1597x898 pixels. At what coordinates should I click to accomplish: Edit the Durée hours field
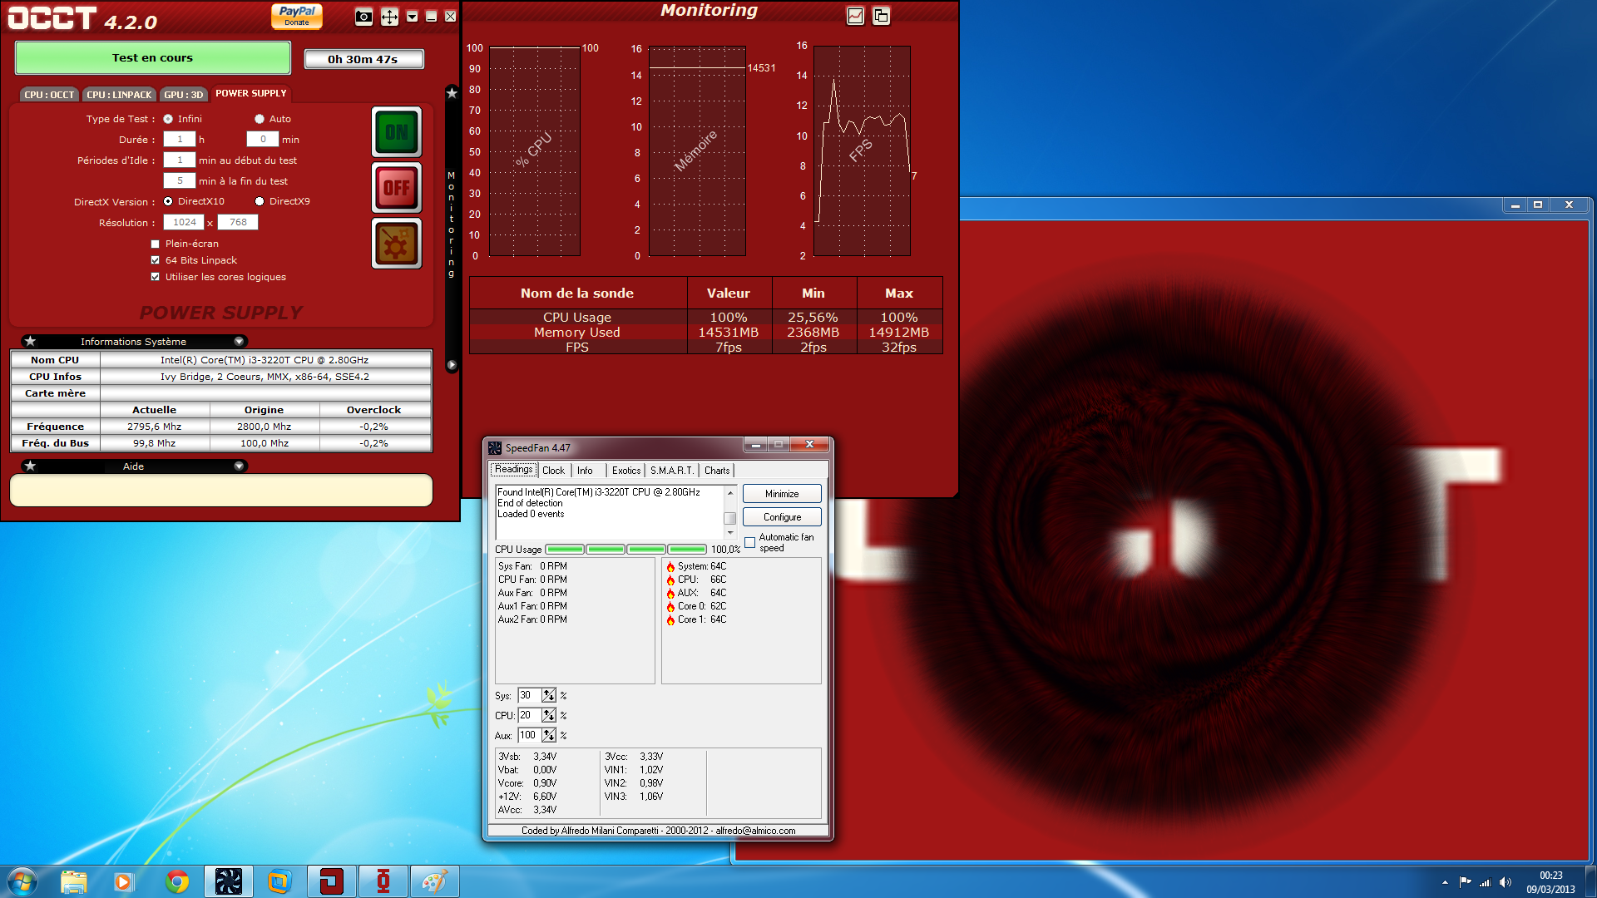click(x=180, y=140)
